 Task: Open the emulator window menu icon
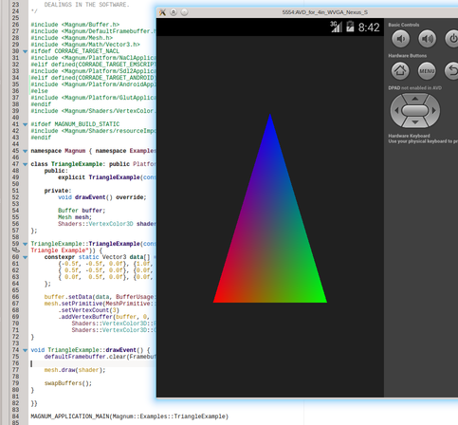pyautogui.click(x=162, y=12)
